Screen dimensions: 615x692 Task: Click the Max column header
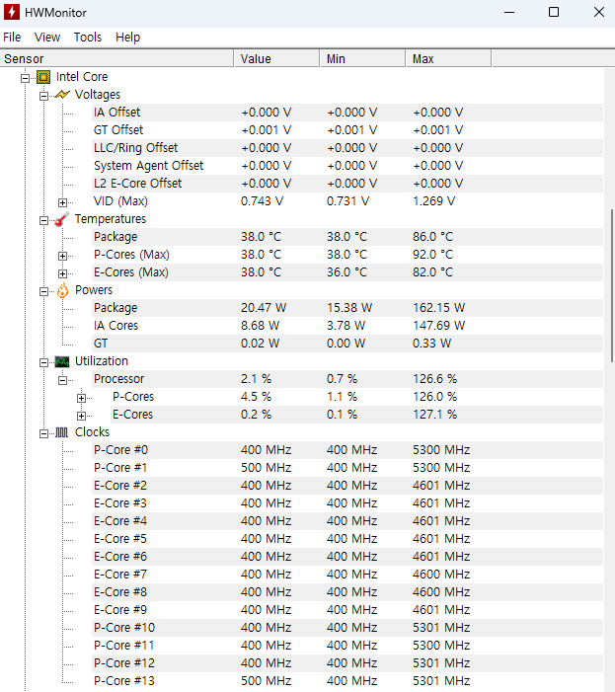point(448,58)
